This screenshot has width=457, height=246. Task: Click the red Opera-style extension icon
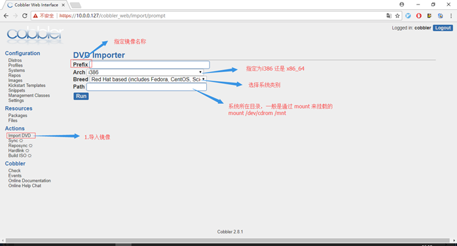point(419,16)
